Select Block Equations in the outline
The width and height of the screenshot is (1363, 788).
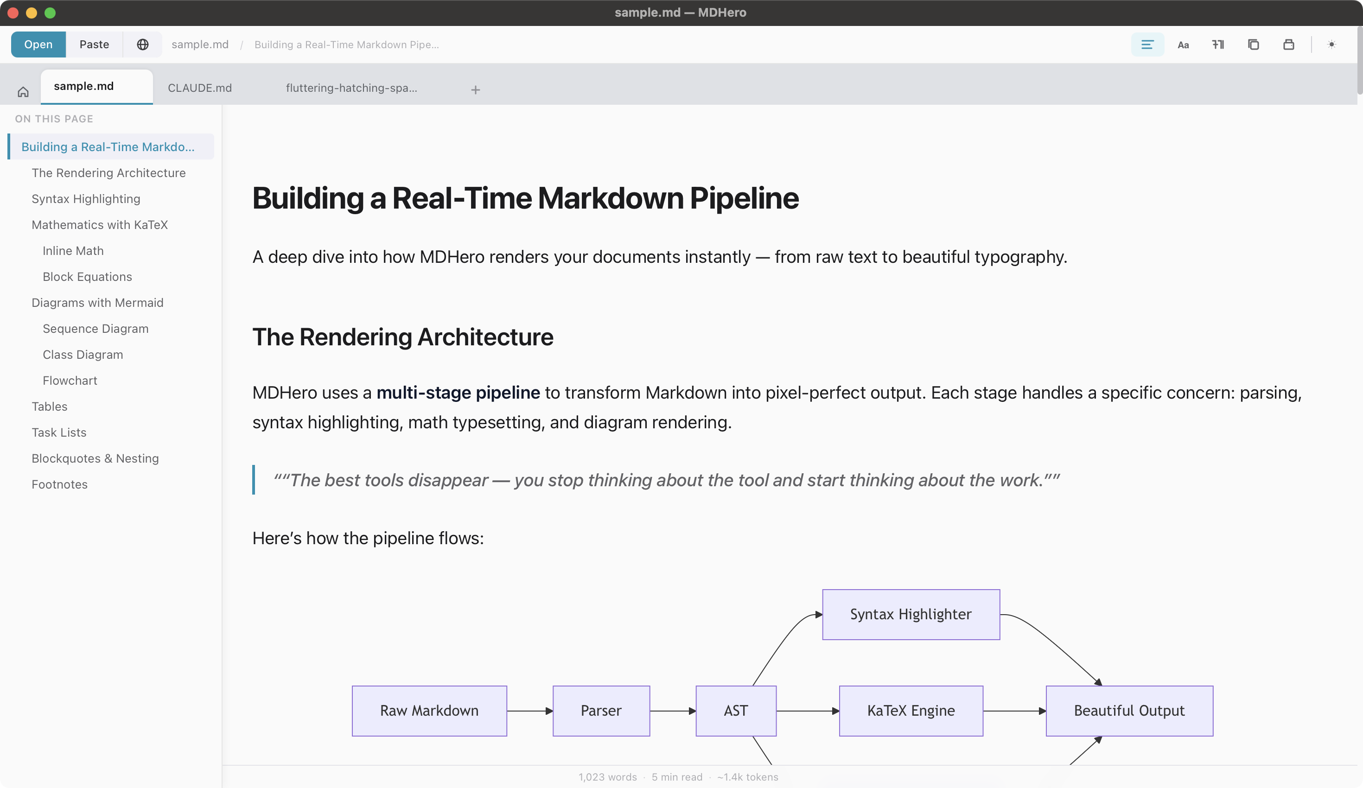click(x=87, y=276)
